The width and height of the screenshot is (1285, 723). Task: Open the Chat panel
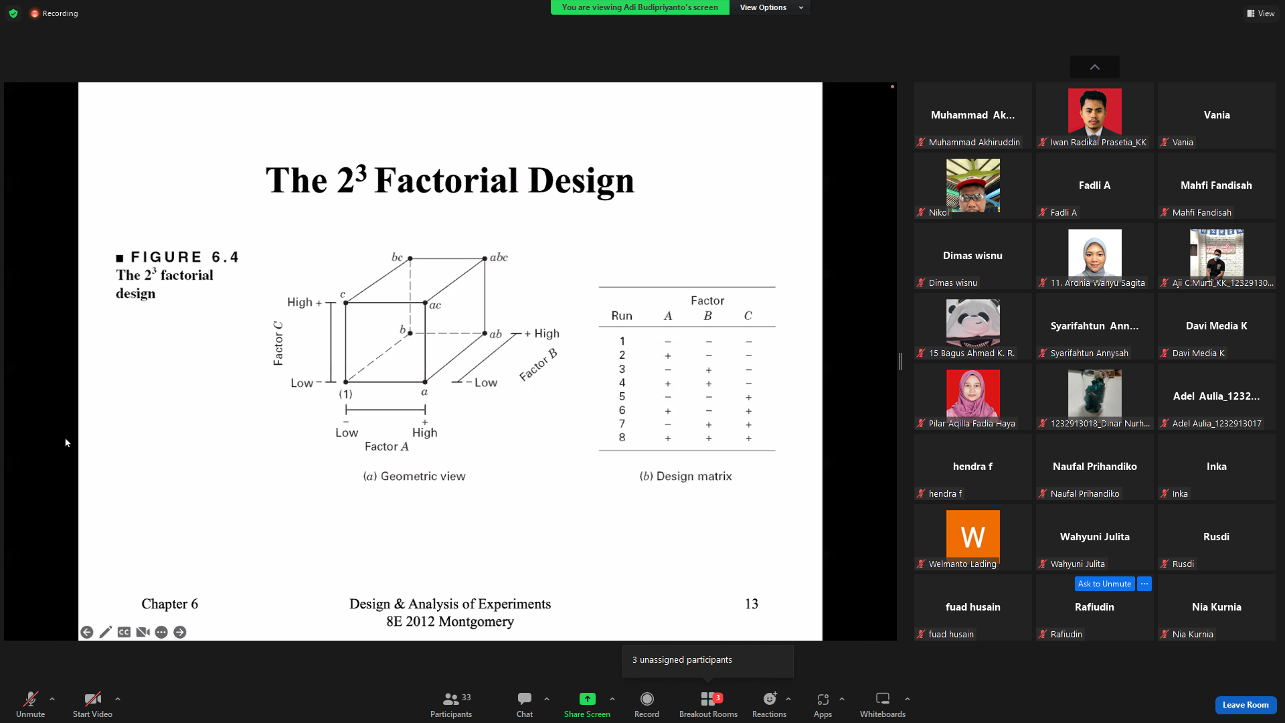point(525,704)
